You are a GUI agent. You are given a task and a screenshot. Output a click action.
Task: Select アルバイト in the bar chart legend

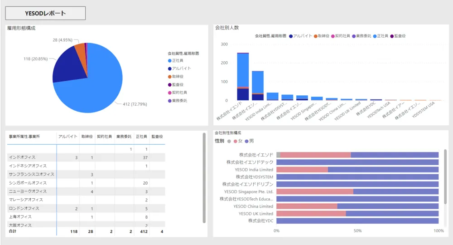point(300,36)
